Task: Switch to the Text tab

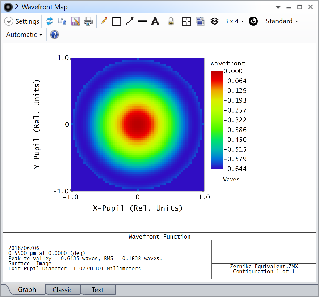Action: 98,290
